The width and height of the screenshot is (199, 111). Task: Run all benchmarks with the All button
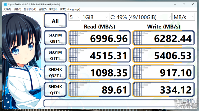tap(55, 21)
